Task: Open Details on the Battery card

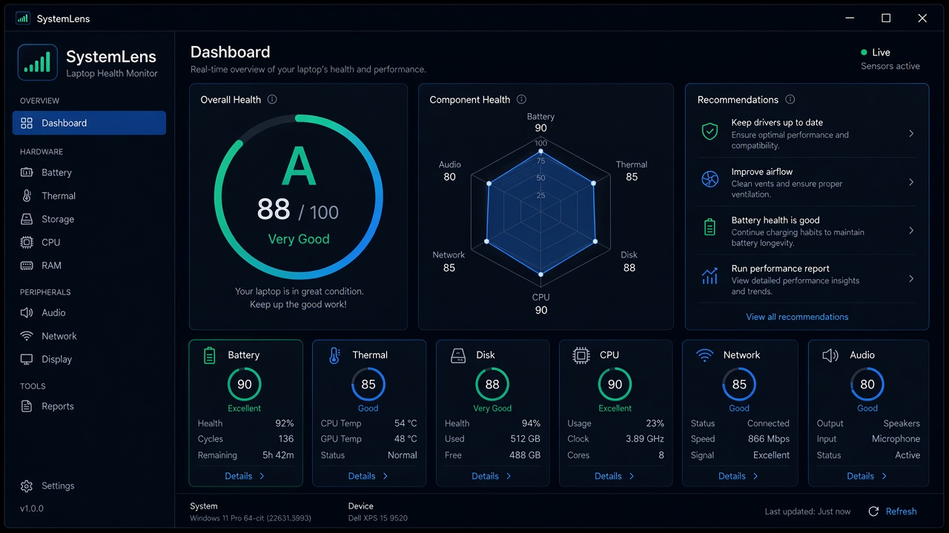Action: [x=245, y=476]
